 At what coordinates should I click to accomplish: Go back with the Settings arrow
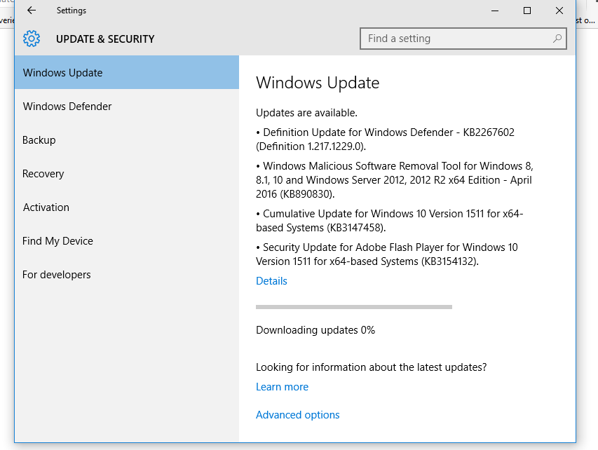point(32,11)
